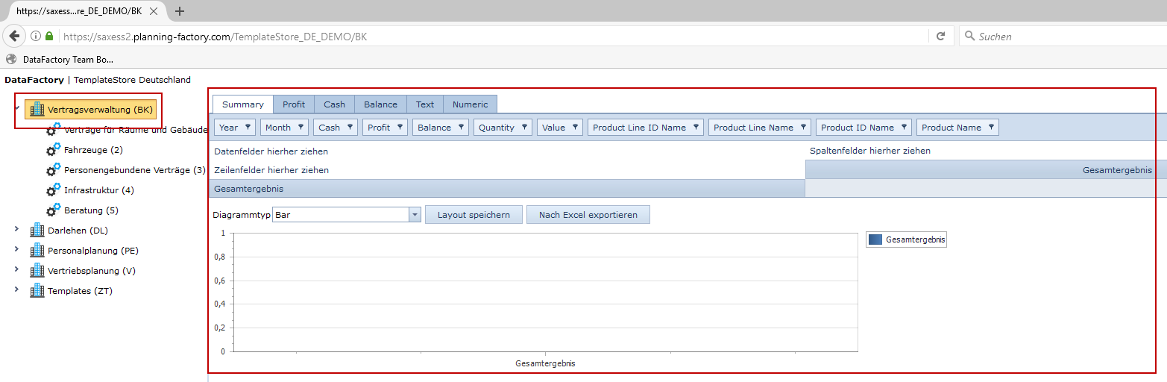This screenshot has width=1167, height=382.
Task: Switch to the Profit tab
Action: (x=293, y=104)
